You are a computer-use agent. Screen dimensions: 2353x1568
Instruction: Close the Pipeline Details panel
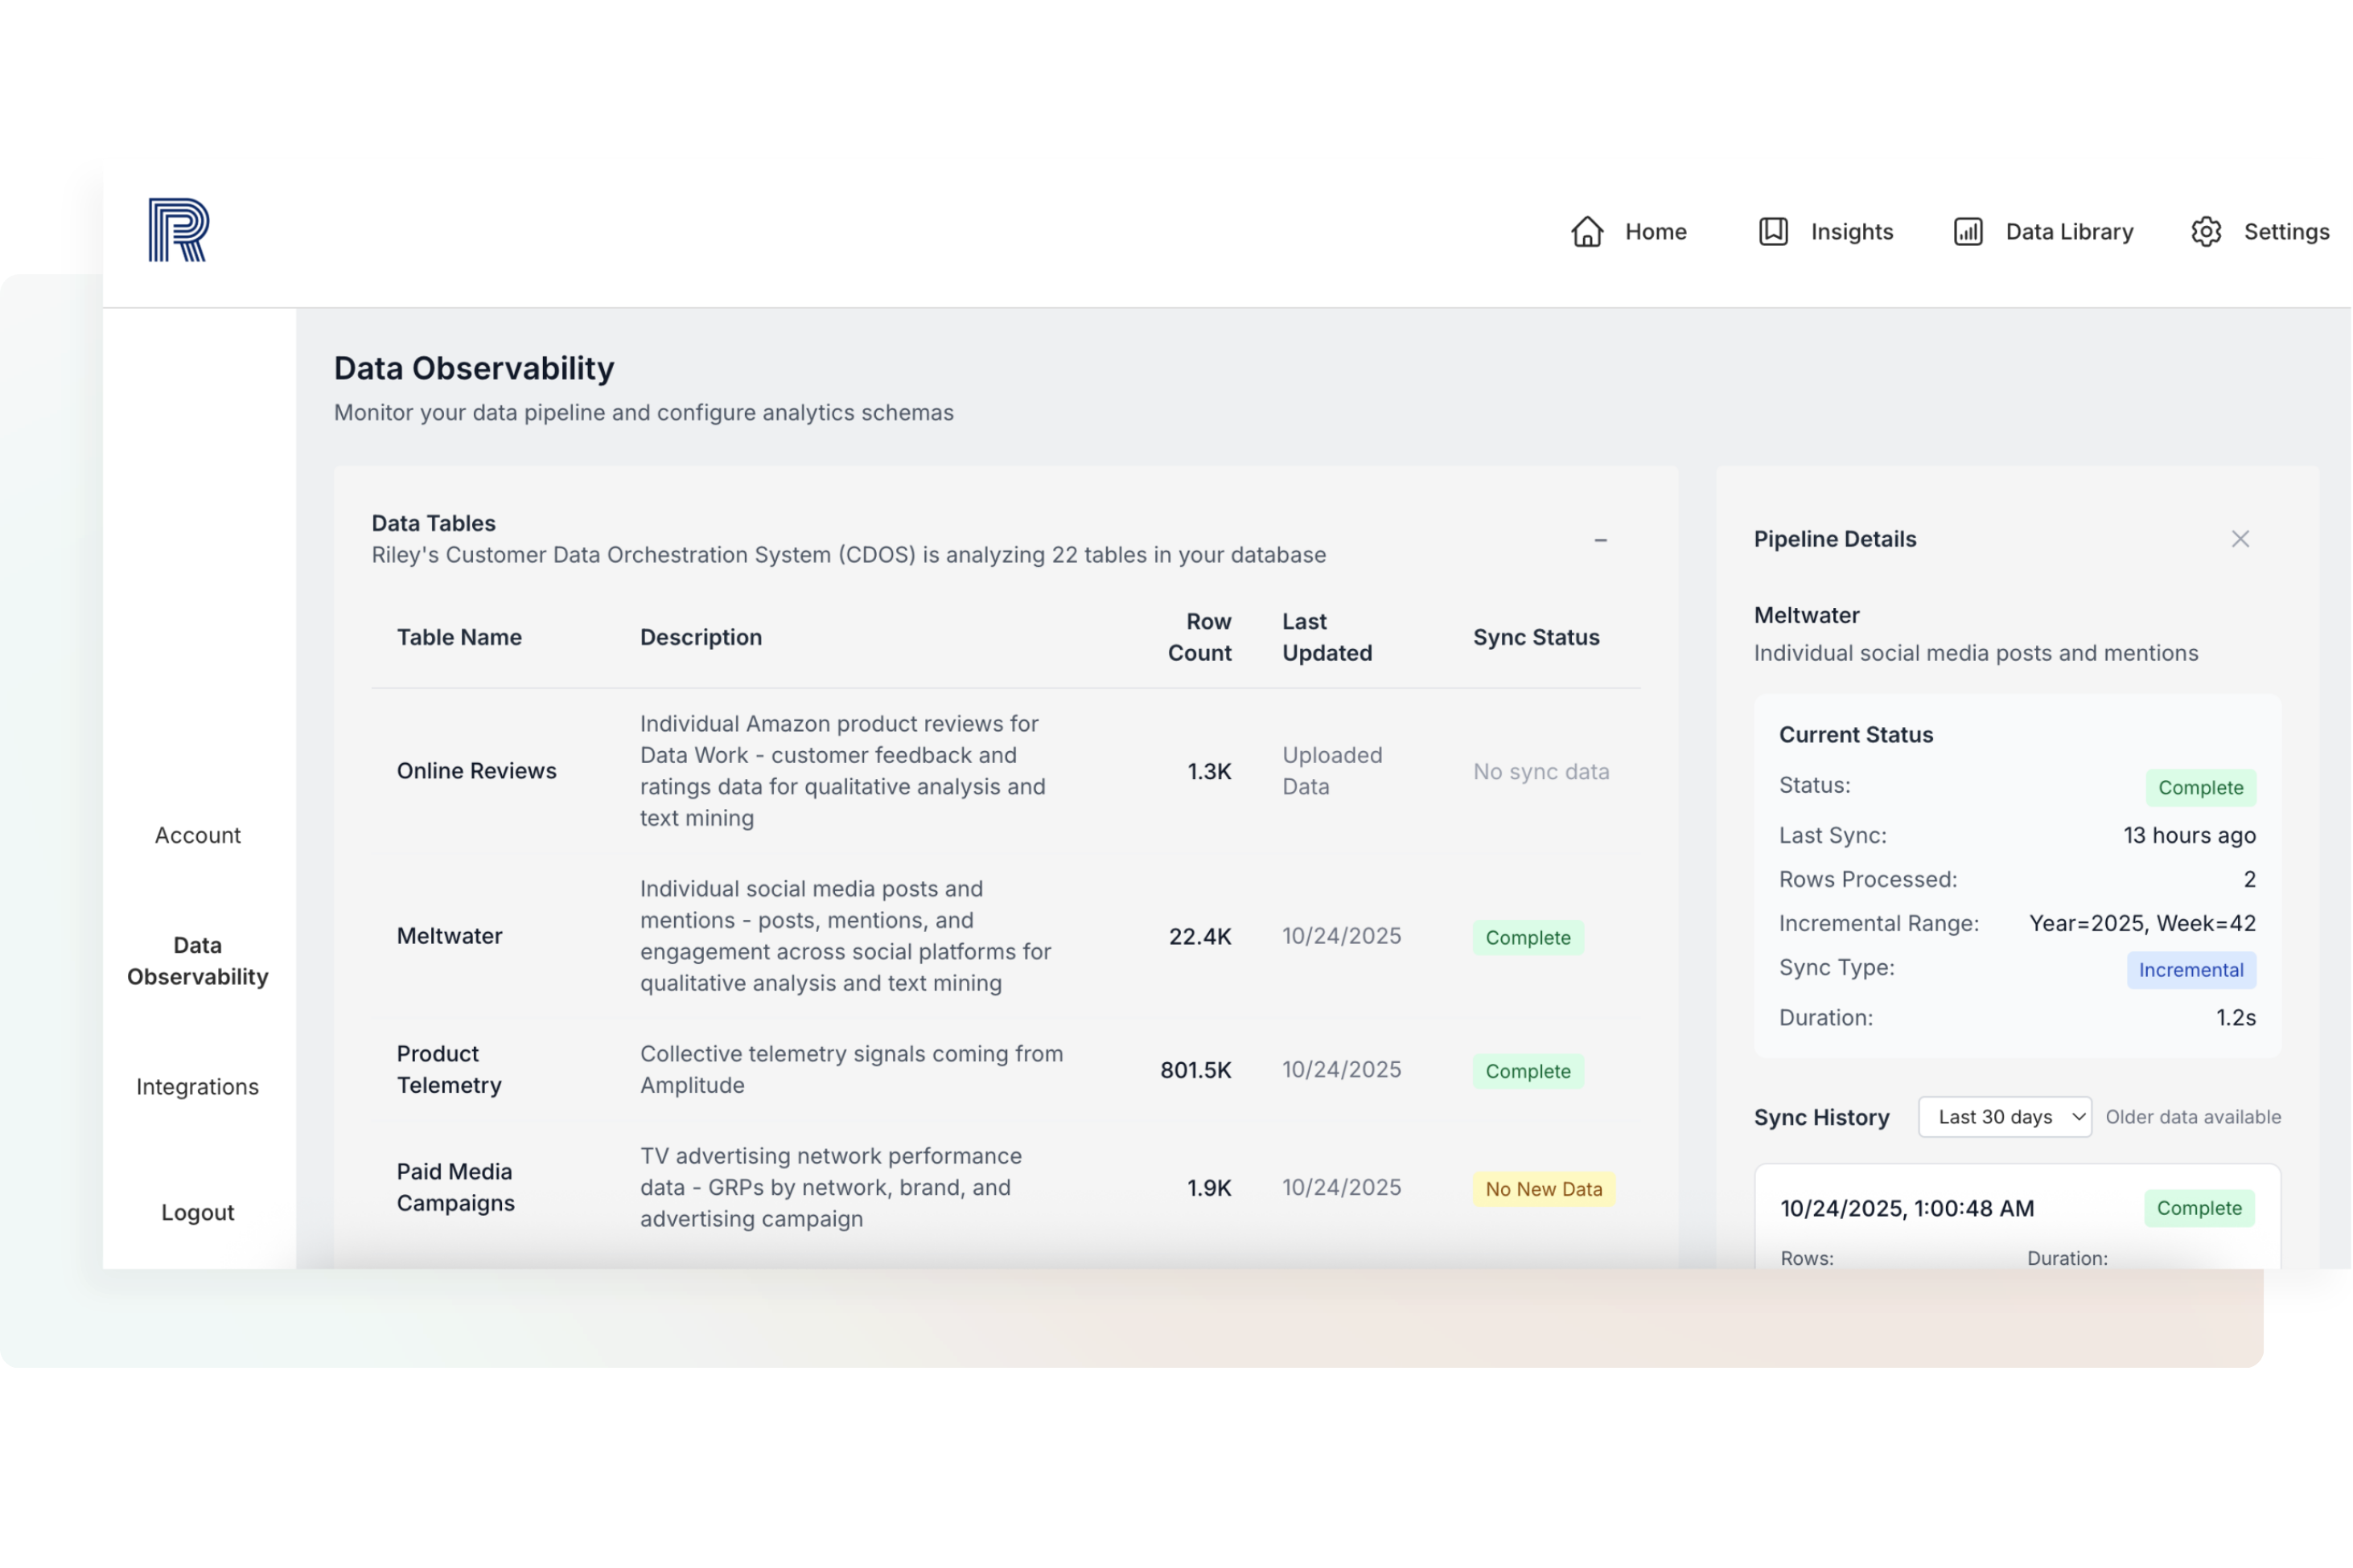[2240, 539]
